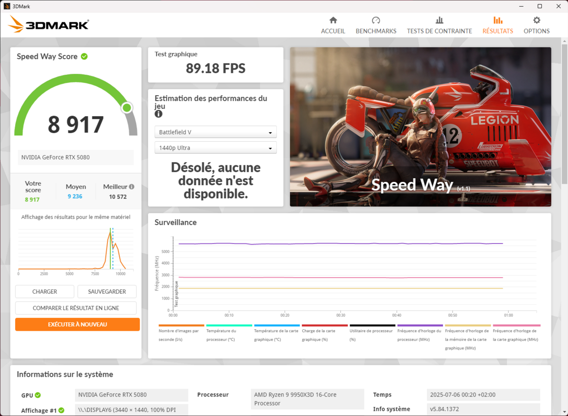
Task: Open the Battlefield V game dropdown
Action: [215, 132]
